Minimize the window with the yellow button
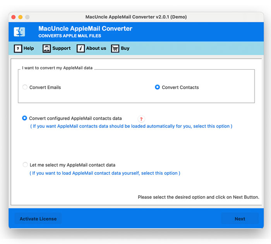The image size is (271, 244). [21, 17]
